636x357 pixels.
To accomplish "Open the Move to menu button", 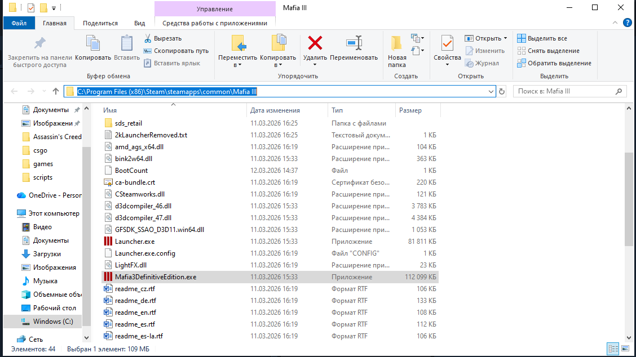I will (238, 51).
